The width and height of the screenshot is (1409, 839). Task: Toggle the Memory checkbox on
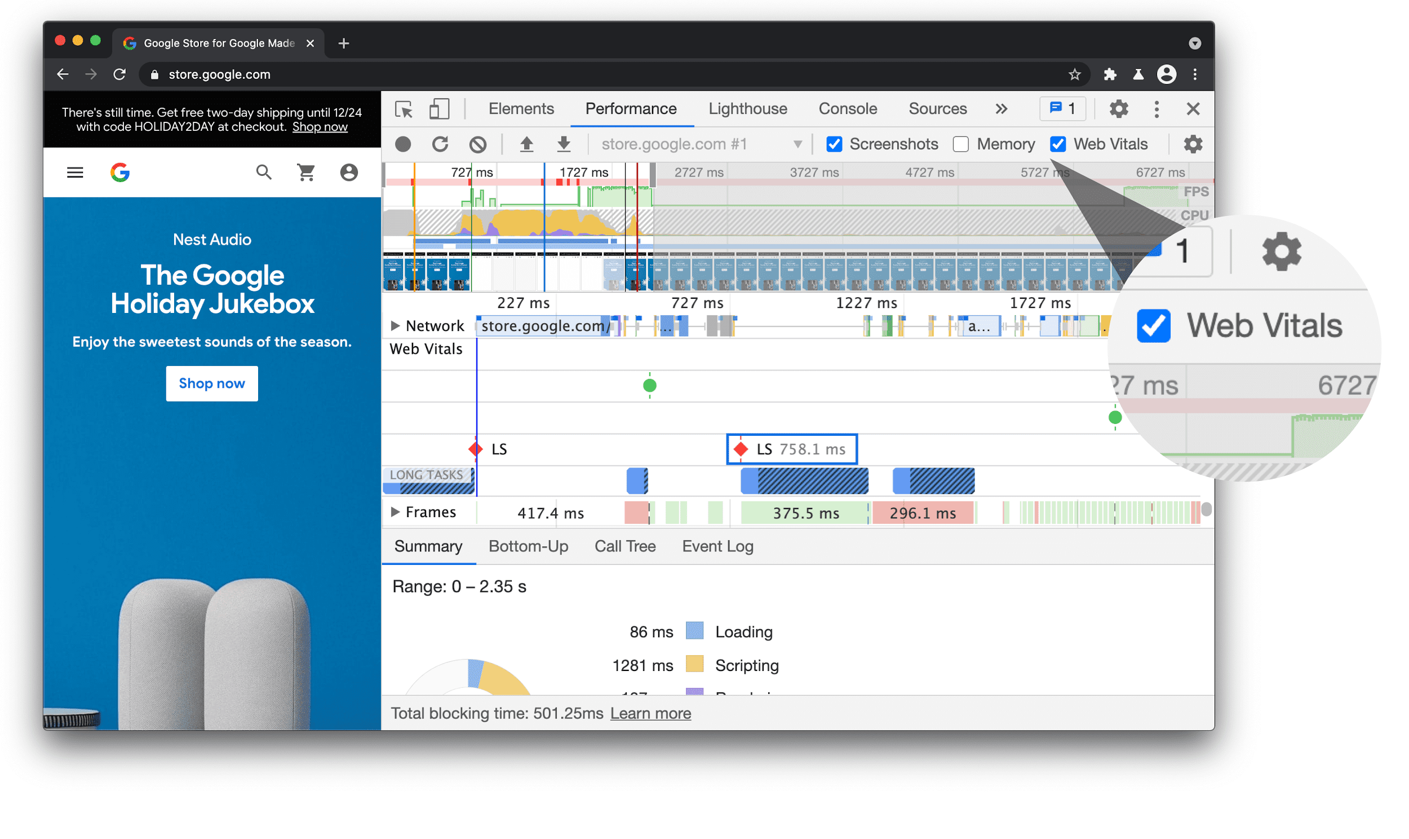(960, 144)
